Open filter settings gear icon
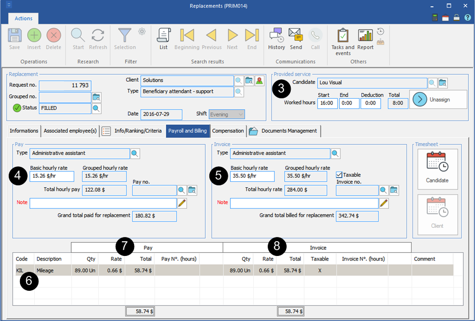475x321 pixels. 142,31
